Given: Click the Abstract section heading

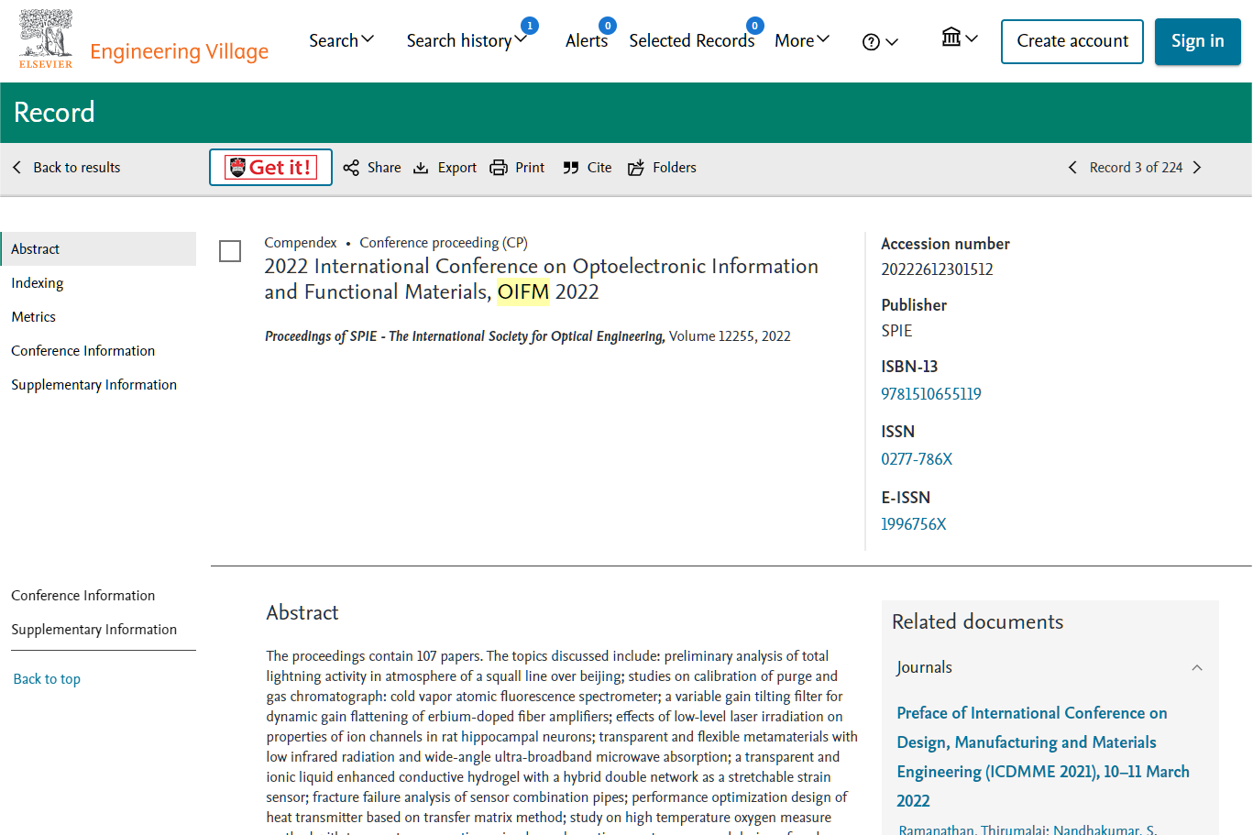Looking at the screenshot, I should point(302,613).
